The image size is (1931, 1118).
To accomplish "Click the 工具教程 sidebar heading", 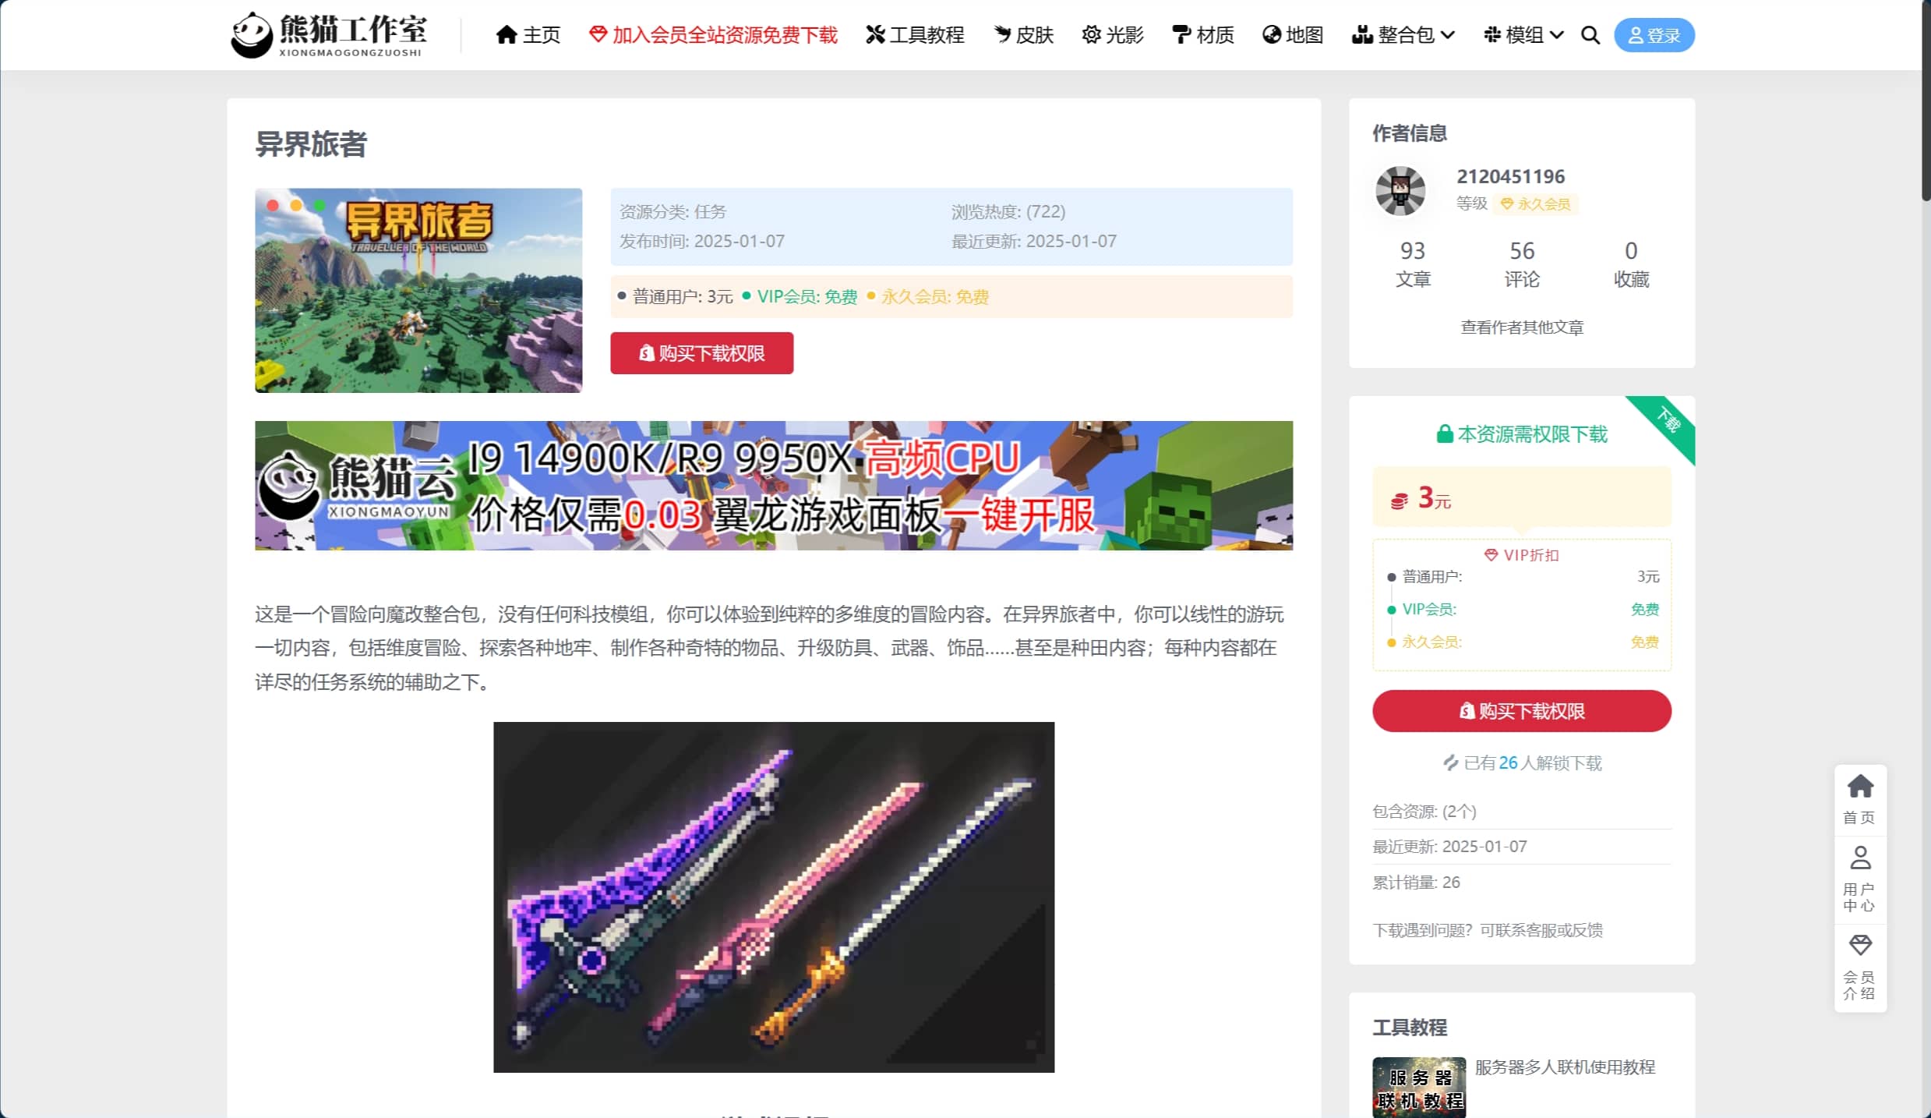I will click(1410, 1028).
